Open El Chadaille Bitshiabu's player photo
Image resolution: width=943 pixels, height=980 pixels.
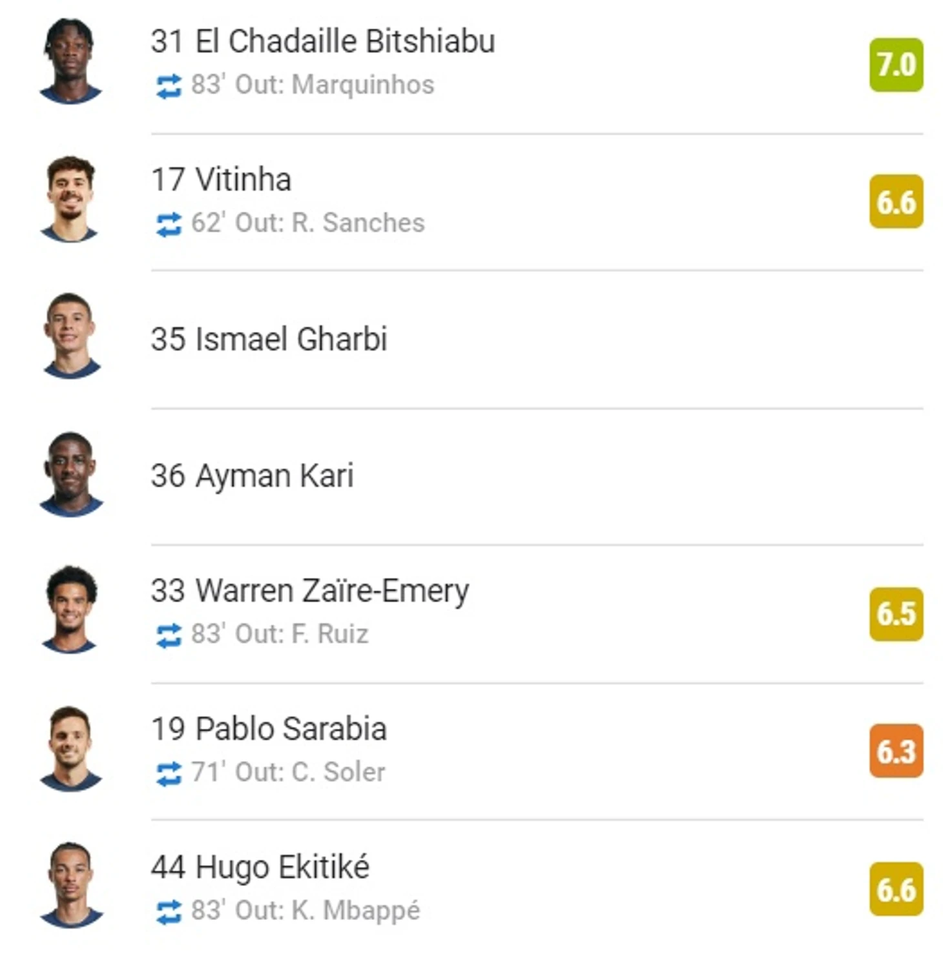click(70, 61)
